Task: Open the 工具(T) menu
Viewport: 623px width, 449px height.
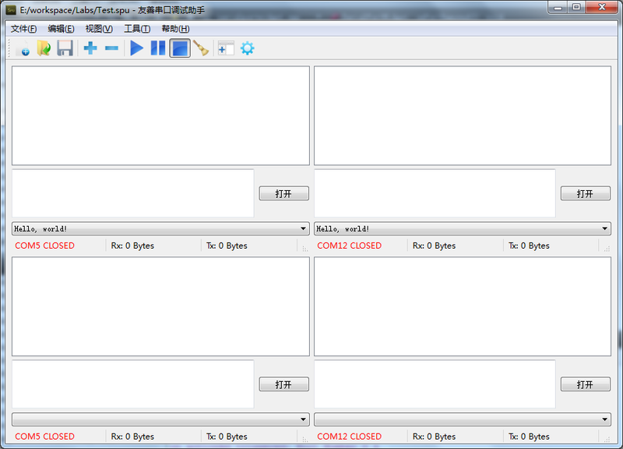Action: 137,29
